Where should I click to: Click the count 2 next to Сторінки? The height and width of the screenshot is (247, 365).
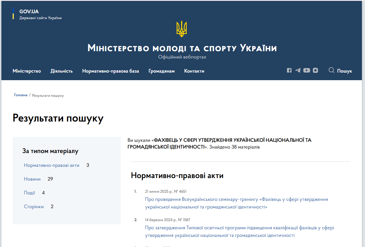click(52, 206)
